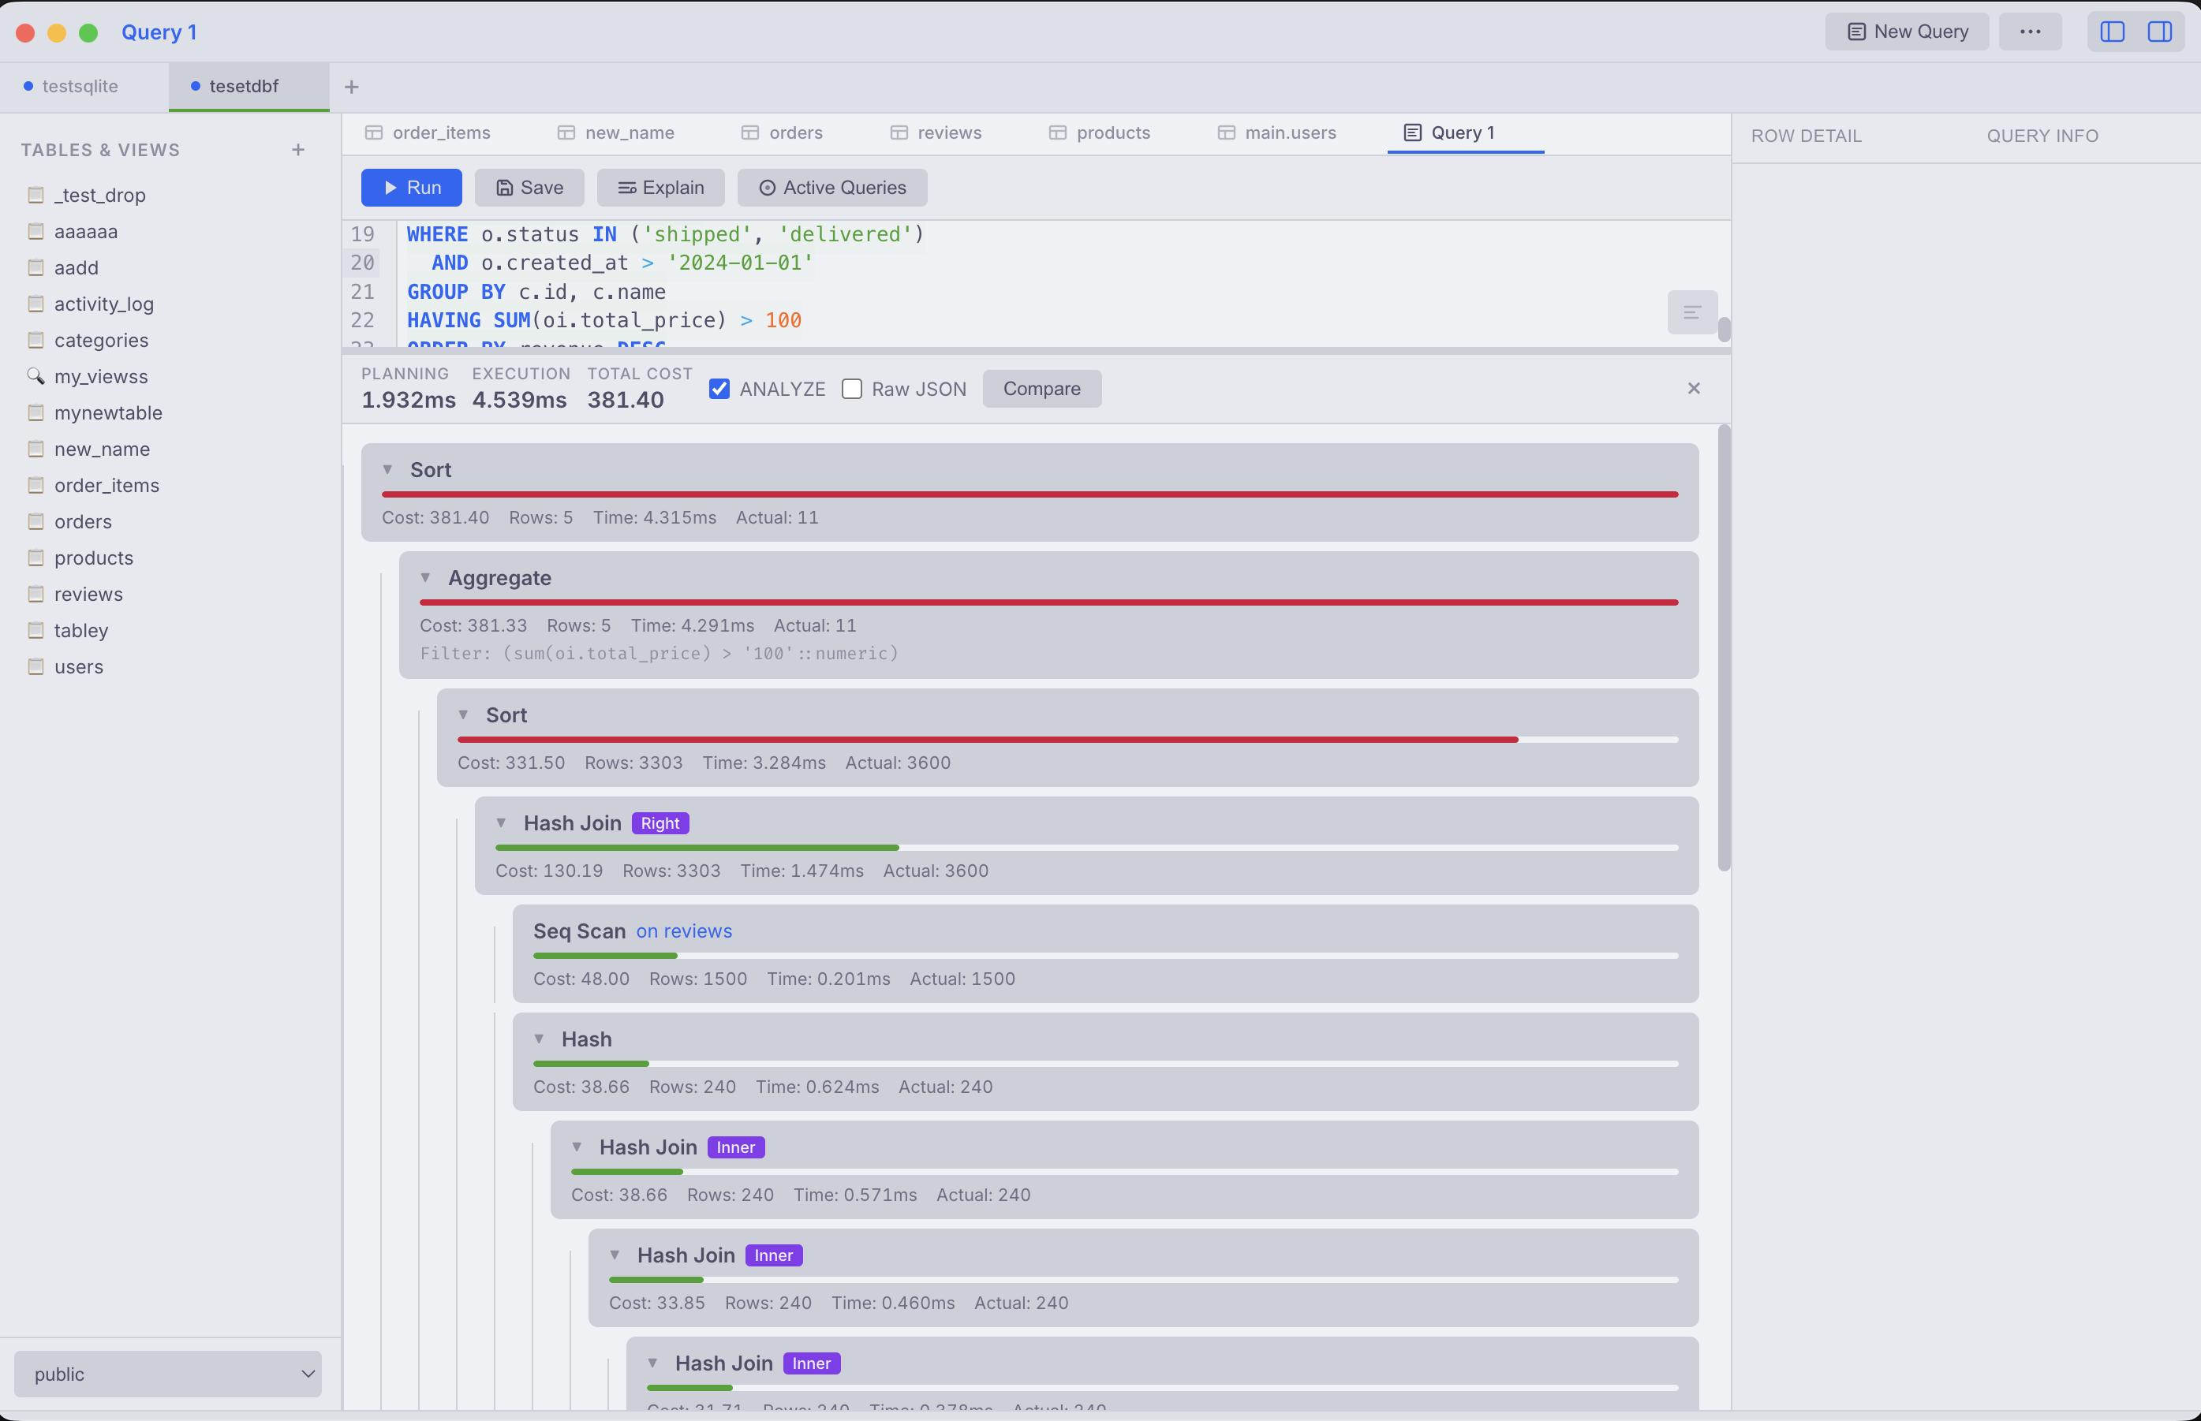Collapse the Aggregate node
Image resolution: width=2201 pixels, height=1421 pixels.
tap(425, 578)
